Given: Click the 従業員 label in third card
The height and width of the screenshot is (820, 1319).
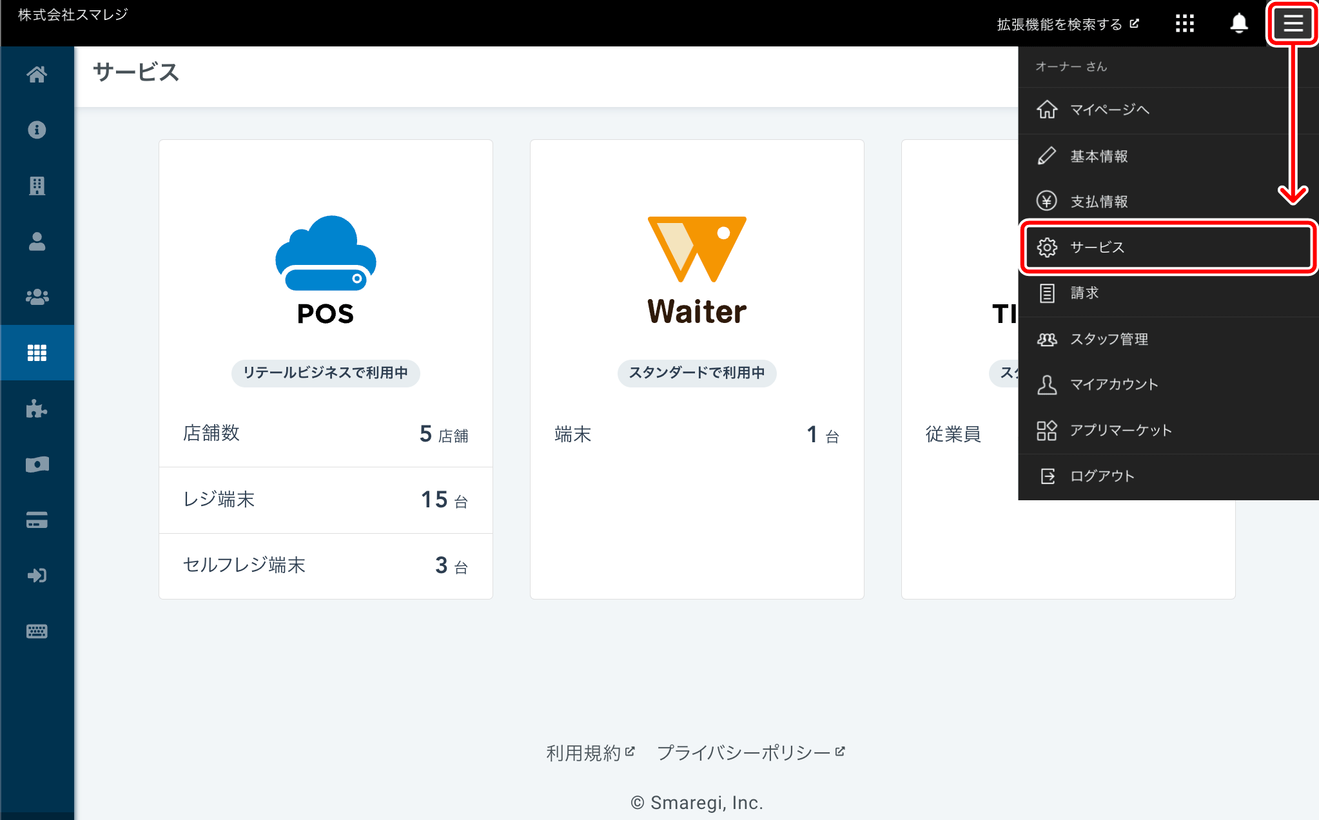Looking at the screenshot, I should click(x=953, y=434).
